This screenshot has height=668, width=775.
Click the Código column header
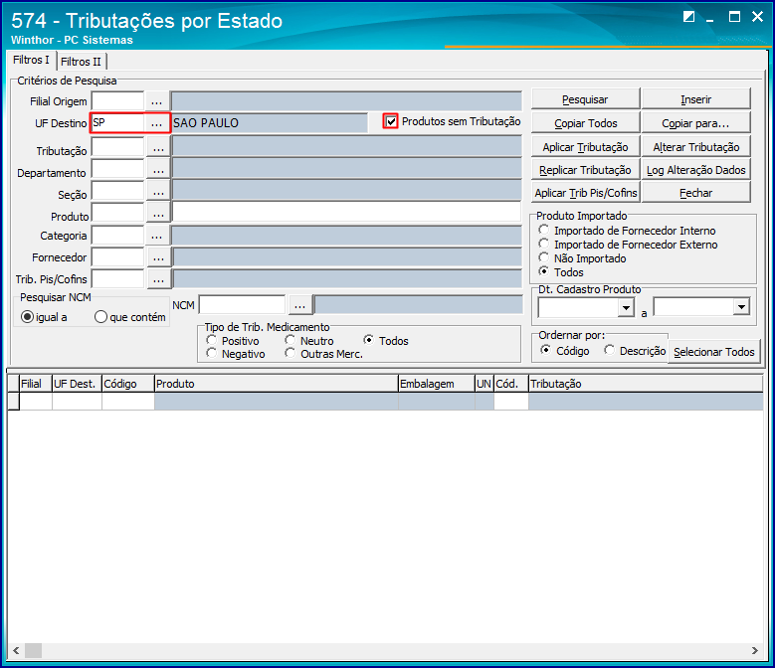click(128, 384)
